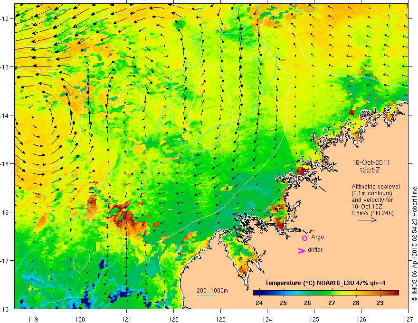The image size is (418, 323).
Task: Click colorbar tick label 29
Action: coord(380,303)
